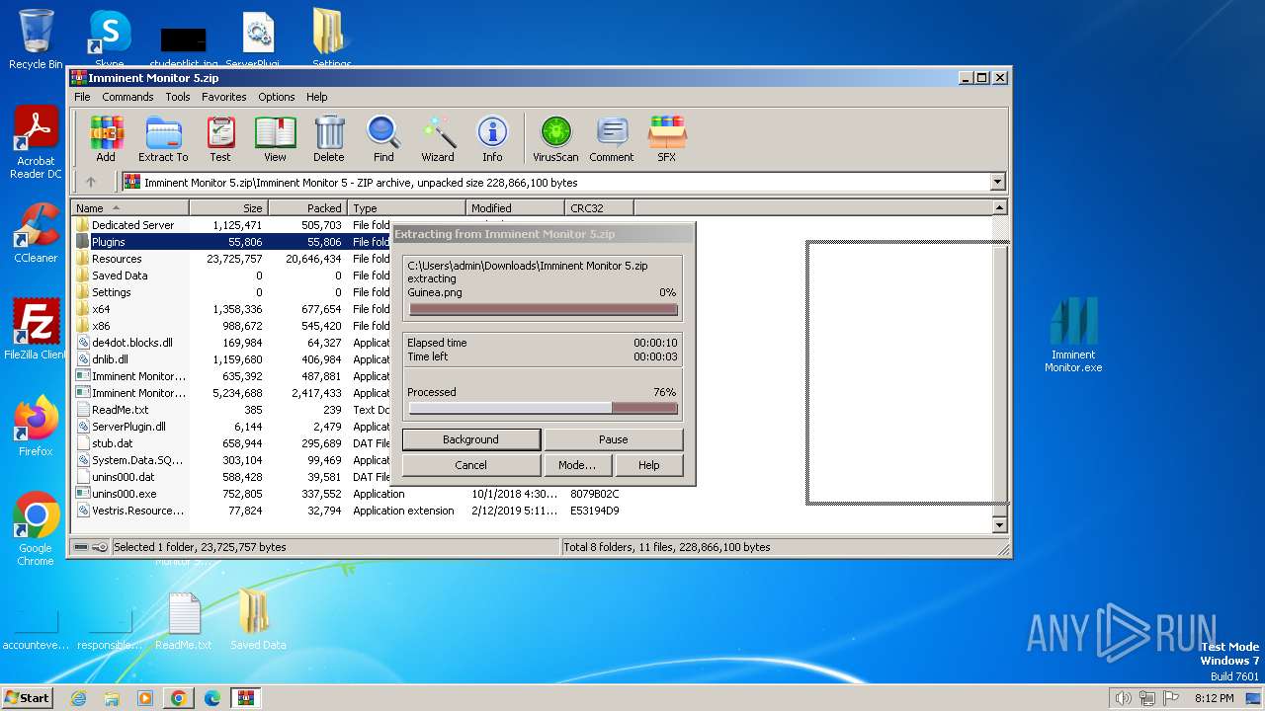Click the WinRAR taskbar button
Viewport: 1265px width, 711px height.
click(x=245, y=698)
